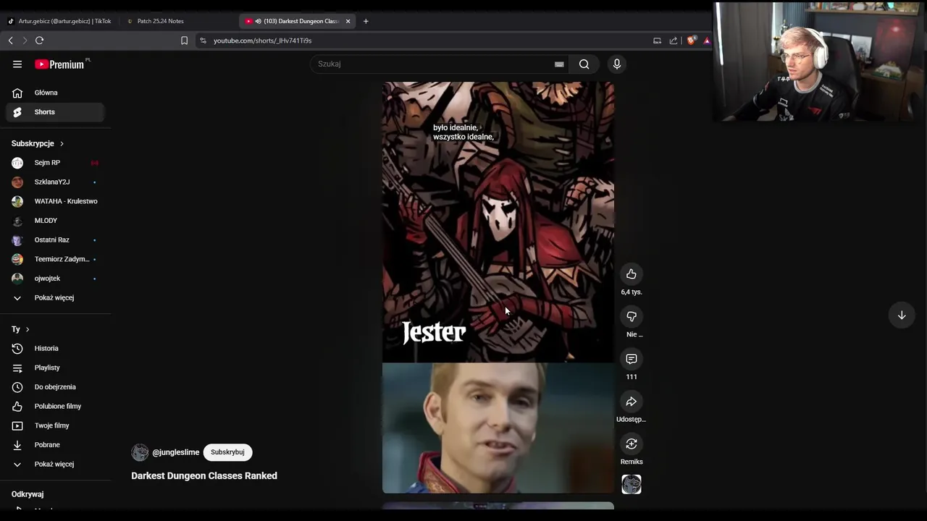This screenshot has height=521, width=927.
Task: Open the cast screen icon in address bar
Action: click(x=657, y=41)
